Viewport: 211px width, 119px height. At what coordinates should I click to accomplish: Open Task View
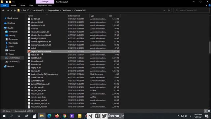[26, 116]
